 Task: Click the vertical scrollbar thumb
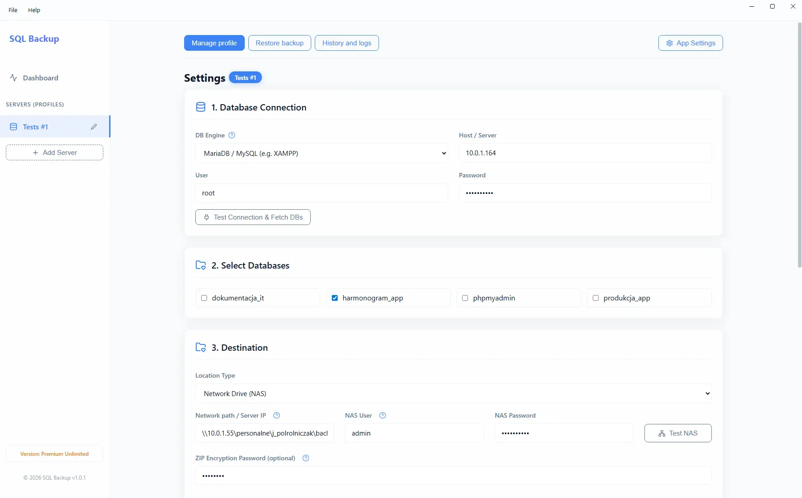point(799,145)
